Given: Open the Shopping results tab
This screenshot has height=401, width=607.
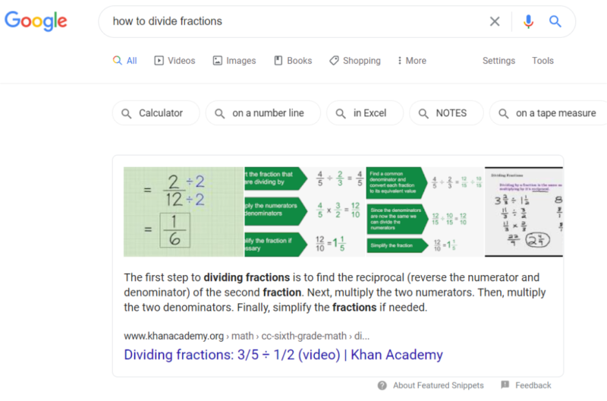Looking at the screenshot, I should (355, 61).
